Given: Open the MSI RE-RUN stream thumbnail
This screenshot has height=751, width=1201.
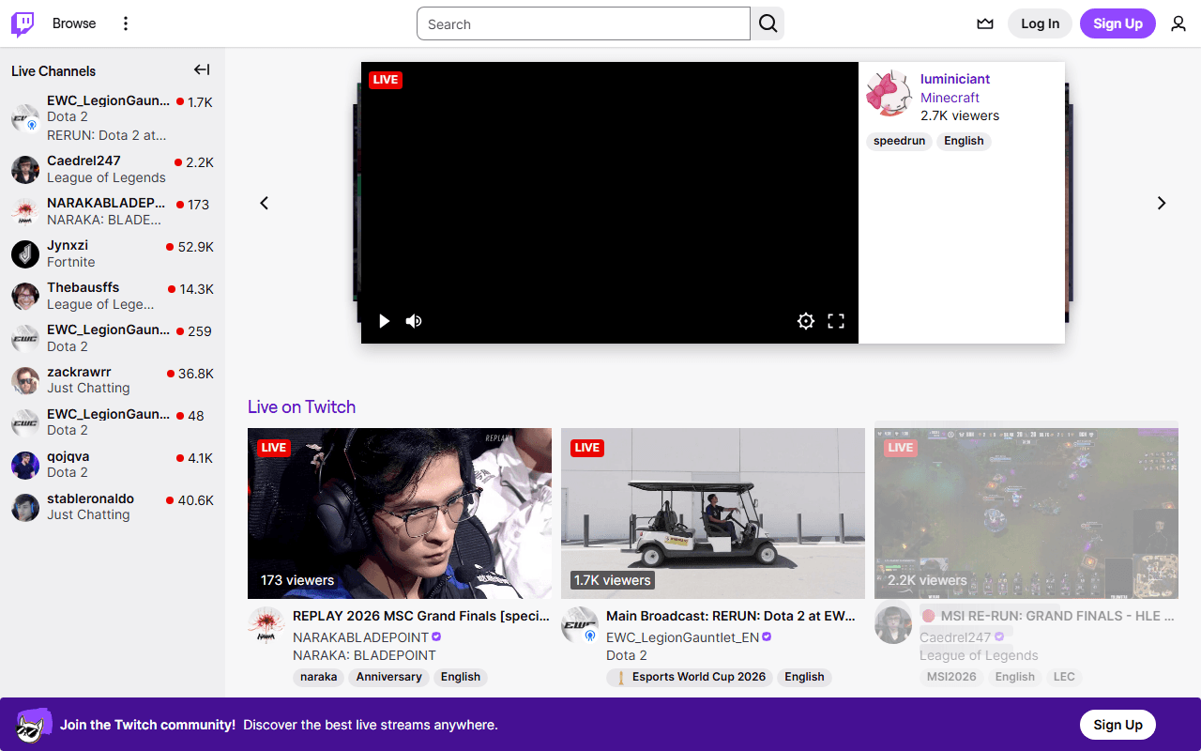Looking at the screenshot, I should (x=1026, y=513).
